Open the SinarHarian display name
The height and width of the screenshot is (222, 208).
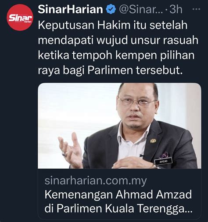pyautogui.click(x=70, y=9)
